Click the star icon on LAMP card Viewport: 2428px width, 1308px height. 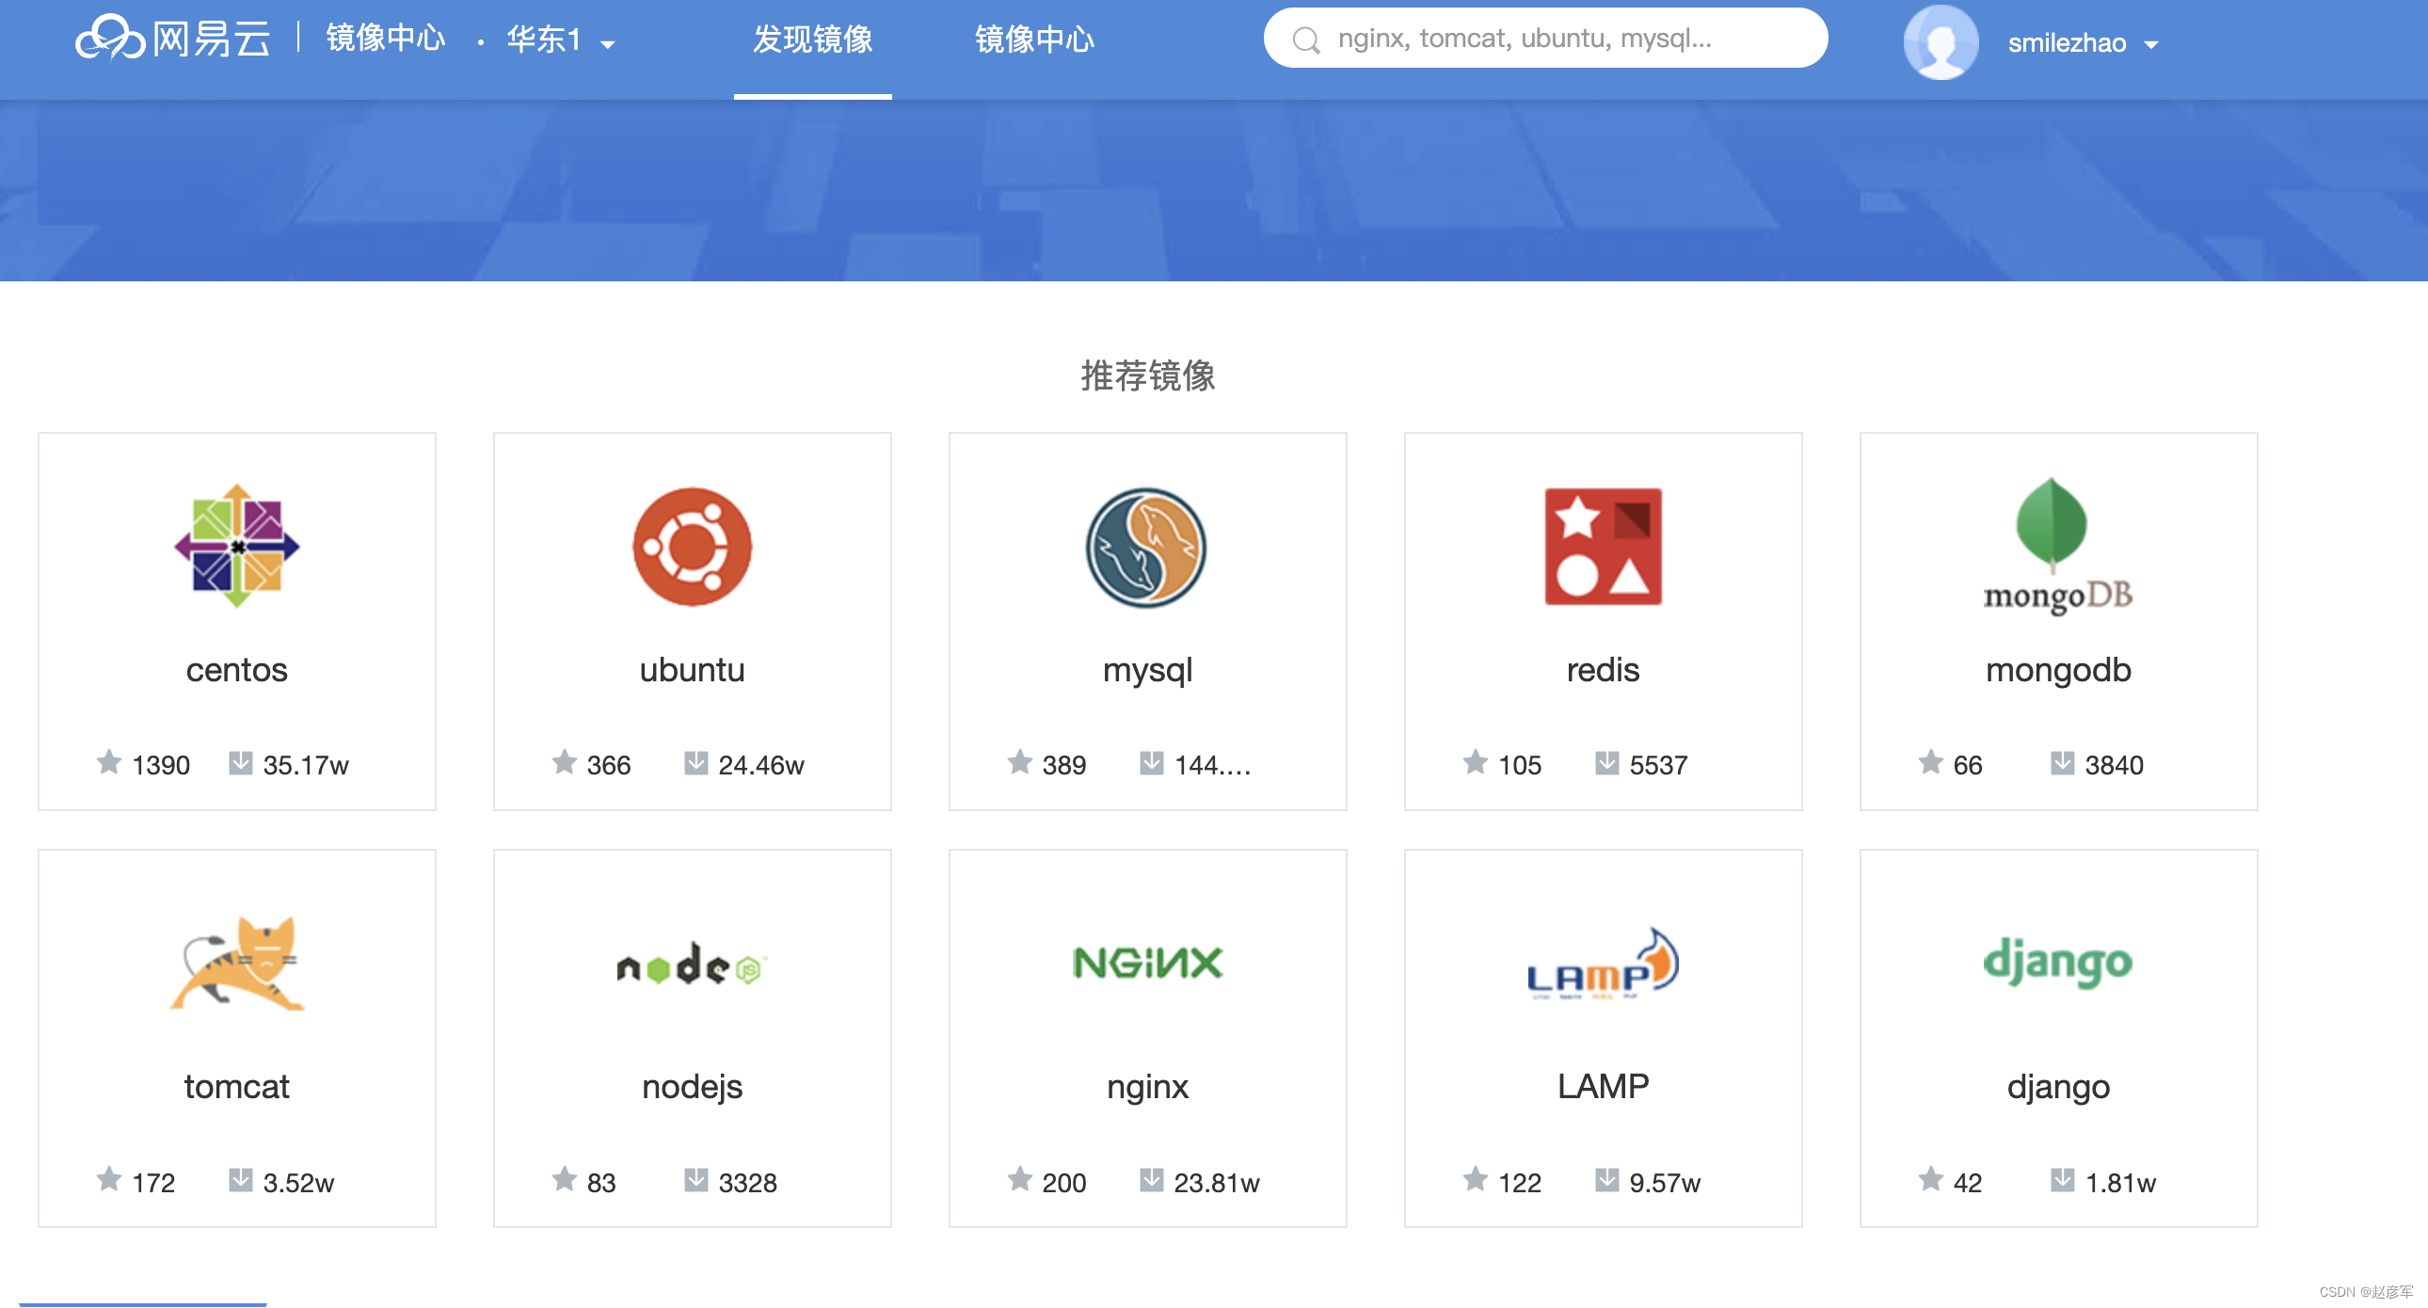1475,1180
